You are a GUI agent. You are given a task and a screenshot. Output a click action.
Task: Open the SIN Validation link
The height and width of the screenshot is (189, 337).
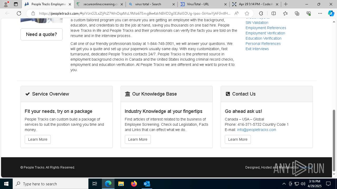point(257,23)
